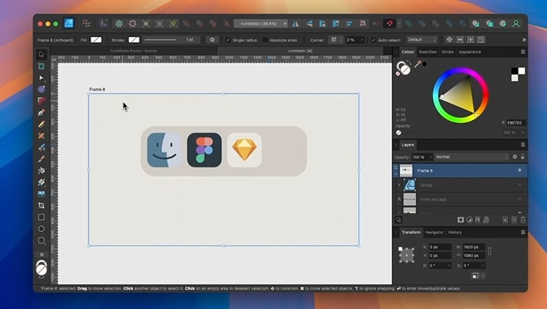The image size is (547, 309).
Task: Select the Frame 8 artboard title
Action: point(97,89)
